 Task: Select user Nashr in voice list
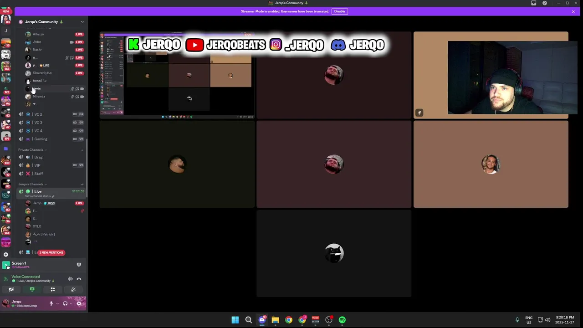coord(37,50)
